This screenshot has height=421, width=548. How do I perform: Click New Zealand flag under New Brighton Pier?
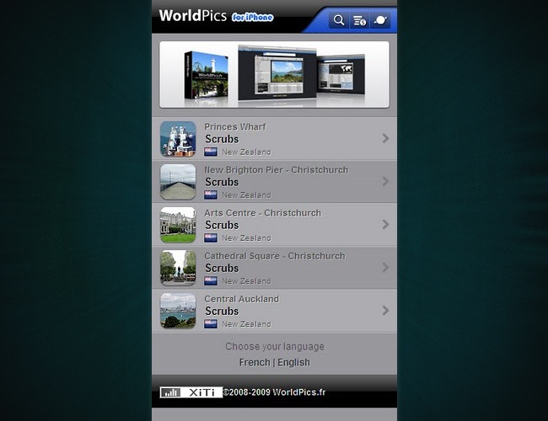[x=211, y=195]
